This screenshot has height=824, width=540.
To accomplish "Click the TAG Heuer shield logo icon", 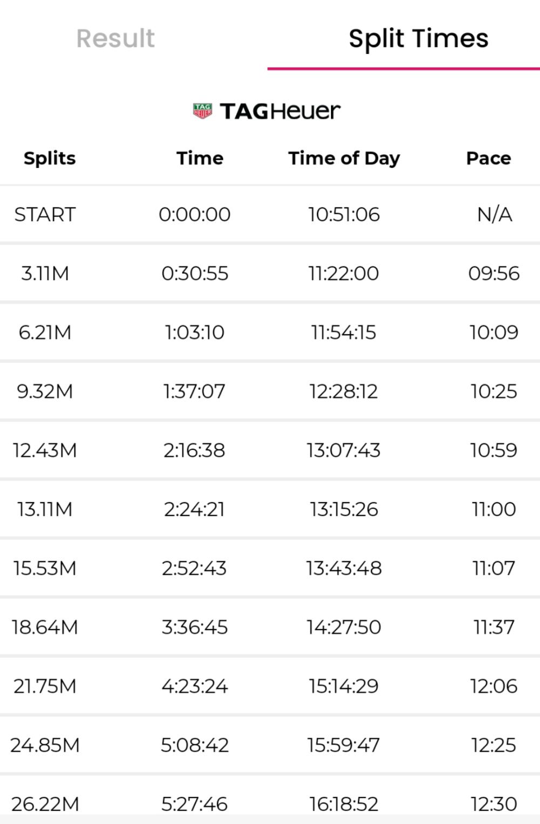I will pos(202,111).
